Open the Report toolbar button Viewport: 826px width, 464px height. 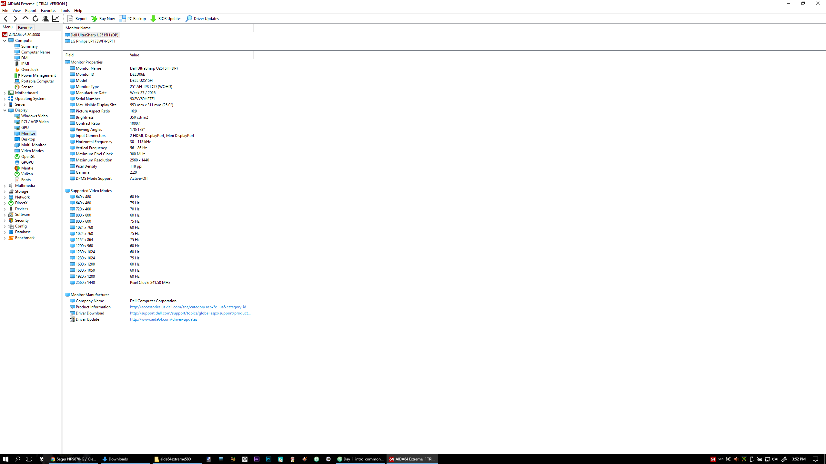77,19
